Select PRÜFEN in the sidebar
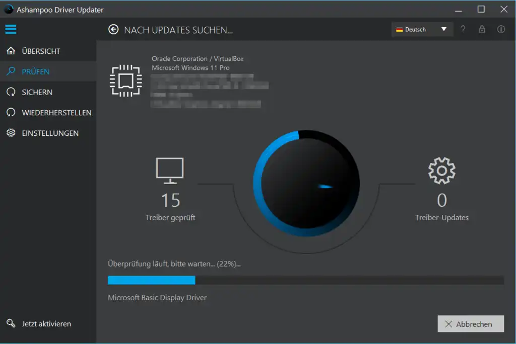Image resolution: width=516 pixels, height=344 pixels. coord(48,71)
